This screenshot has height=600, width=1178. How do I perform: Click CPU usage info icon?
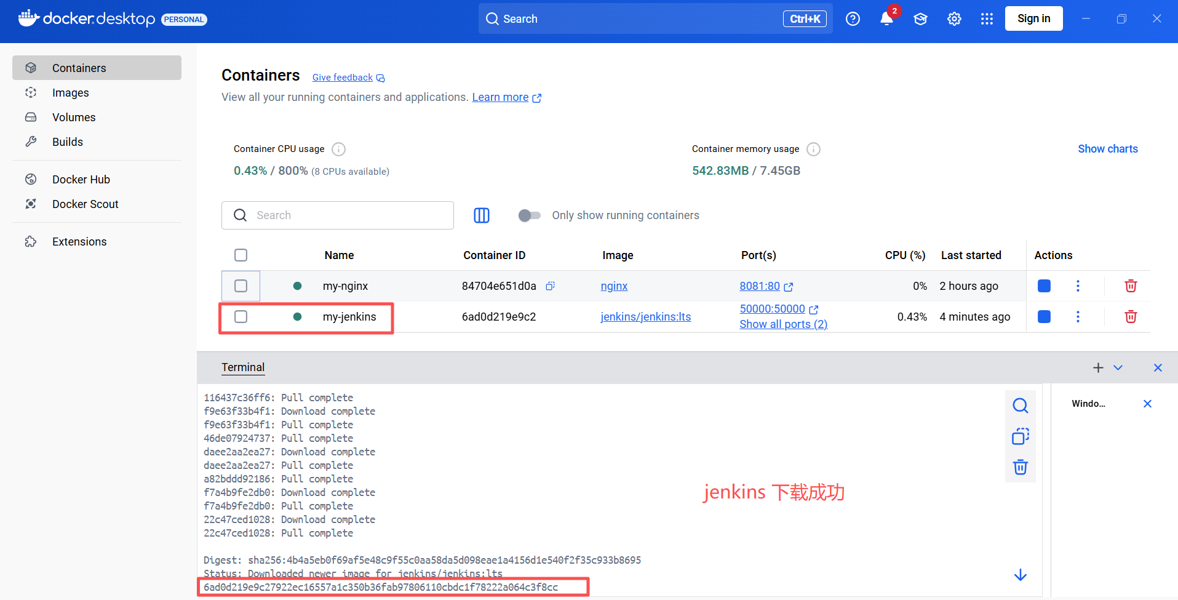pyautogui.click(x=338, y=149)
